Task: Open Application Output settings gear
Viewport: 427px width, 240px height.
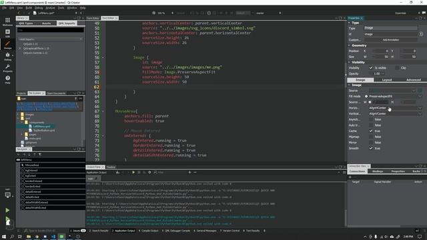Action: pos(149,172)
